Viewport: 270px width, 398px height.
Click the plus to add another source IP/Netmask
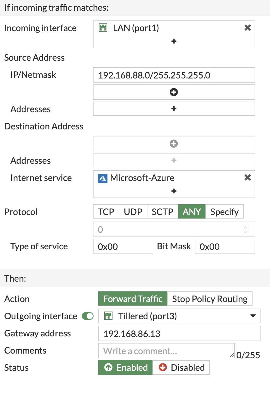pyautogui.click(x=174, y=92)
